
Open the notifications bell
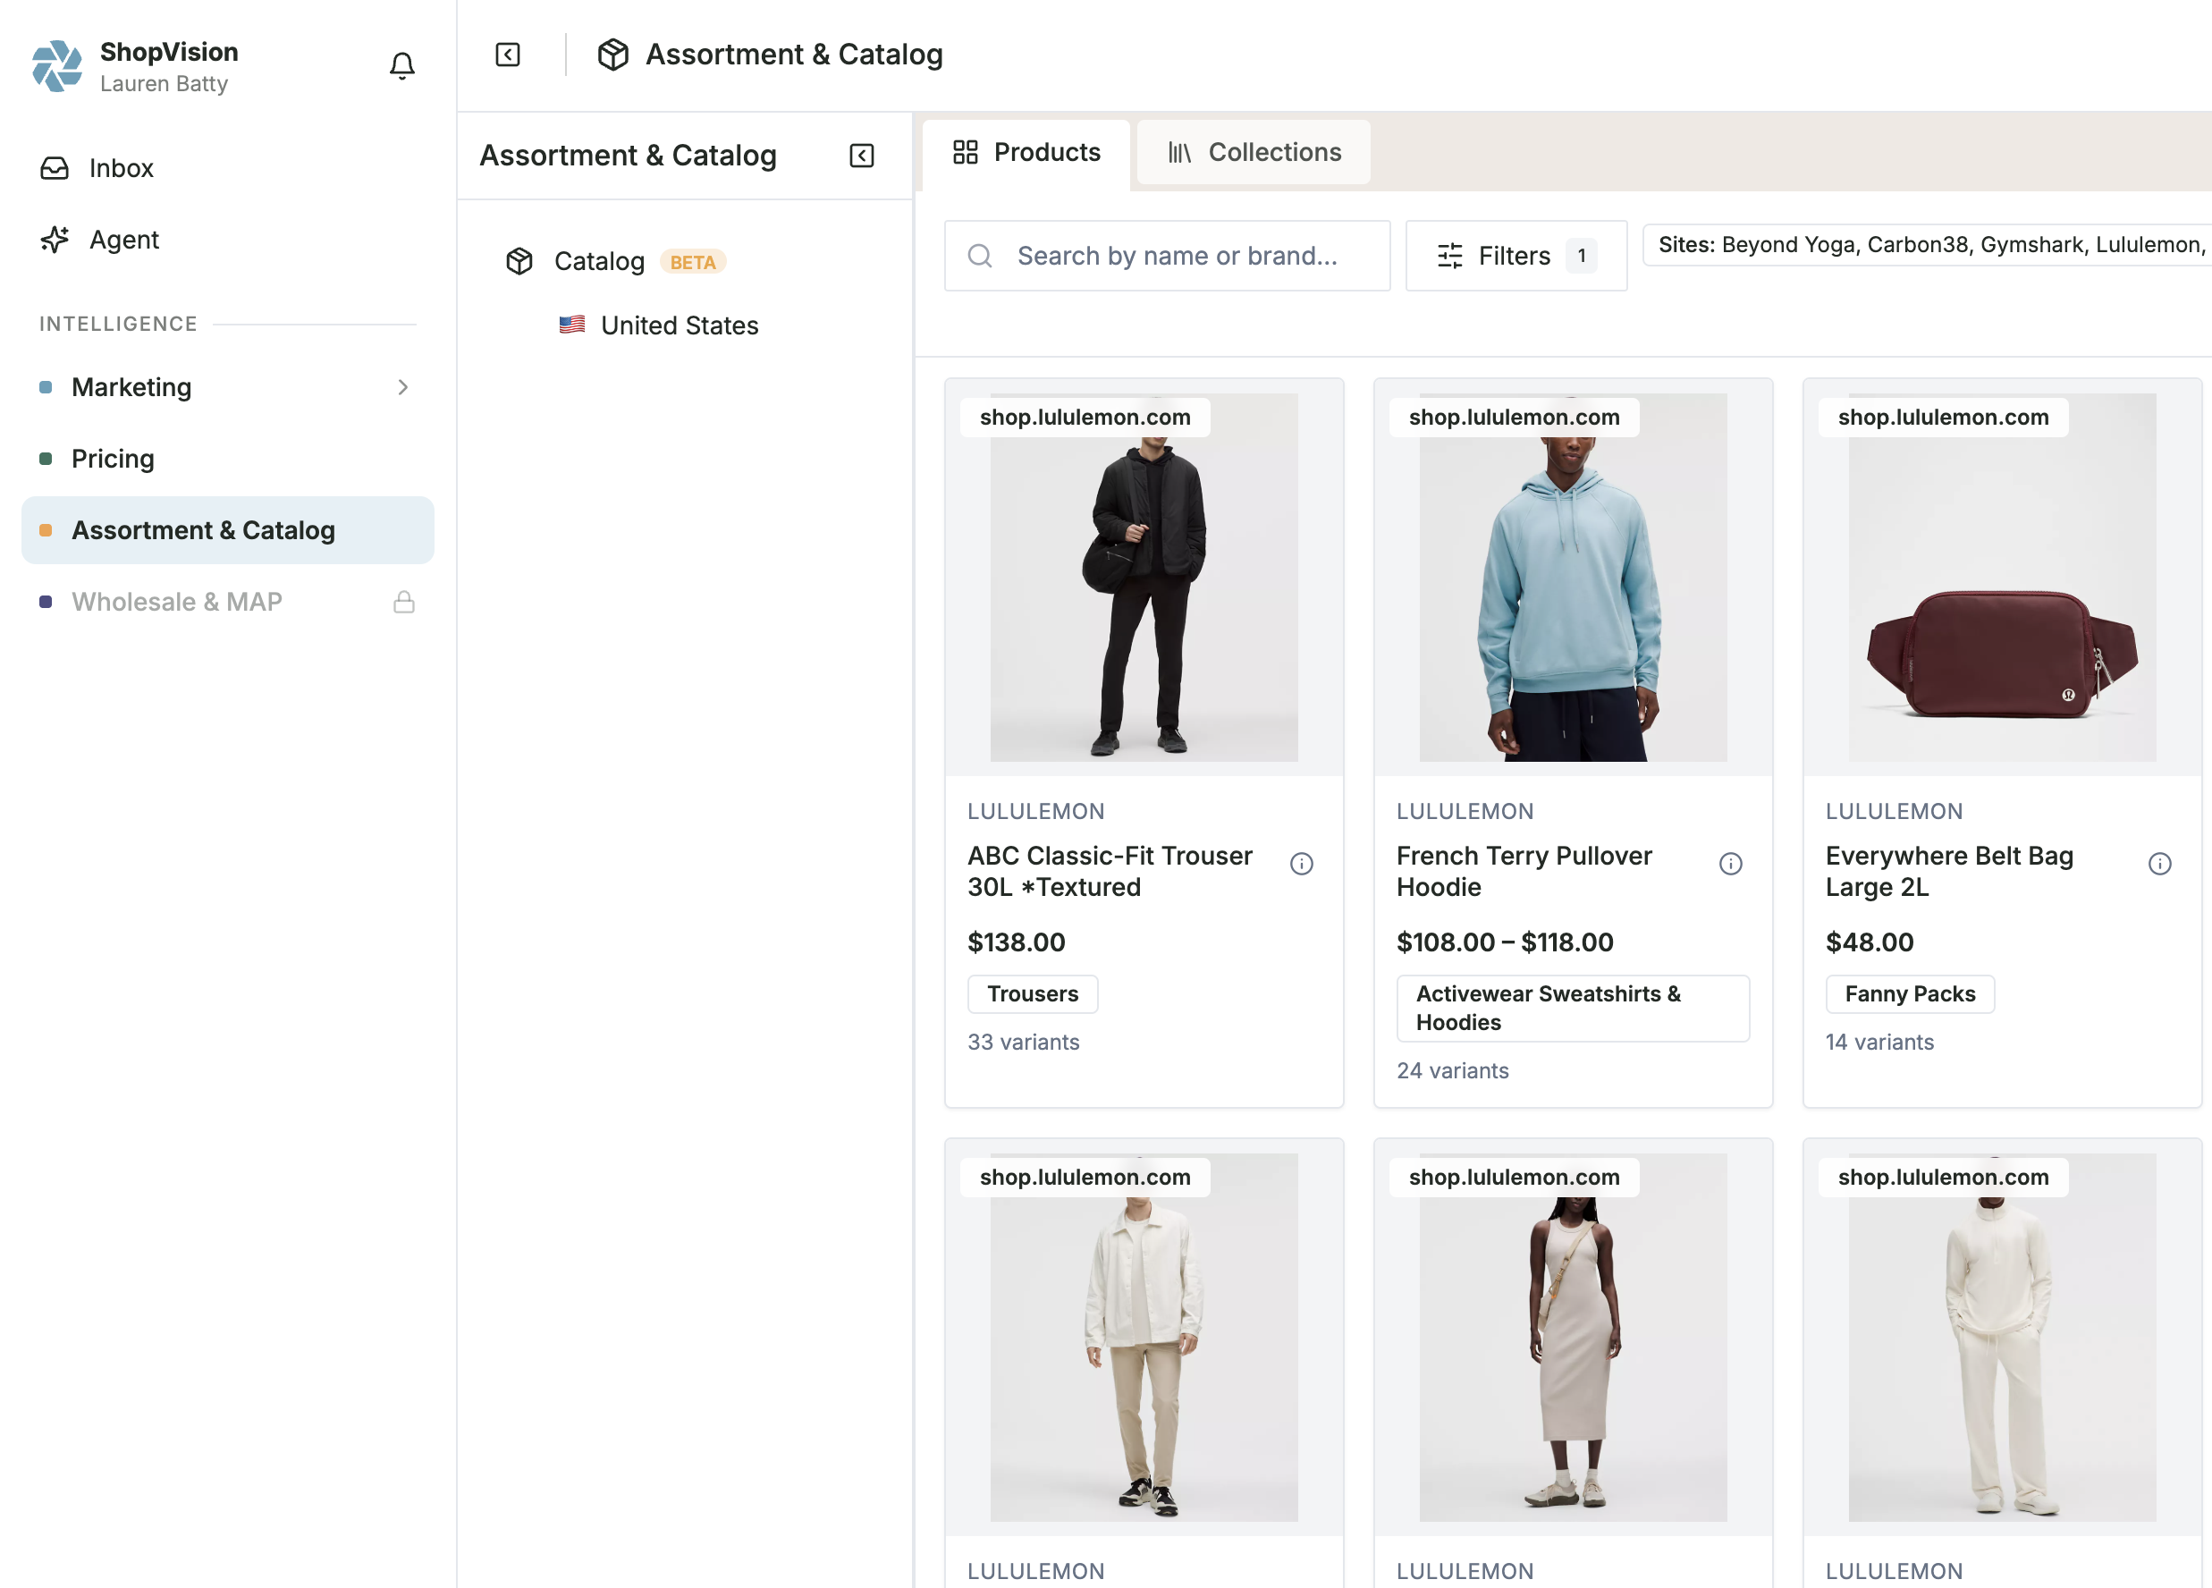[x=401, y=65]
